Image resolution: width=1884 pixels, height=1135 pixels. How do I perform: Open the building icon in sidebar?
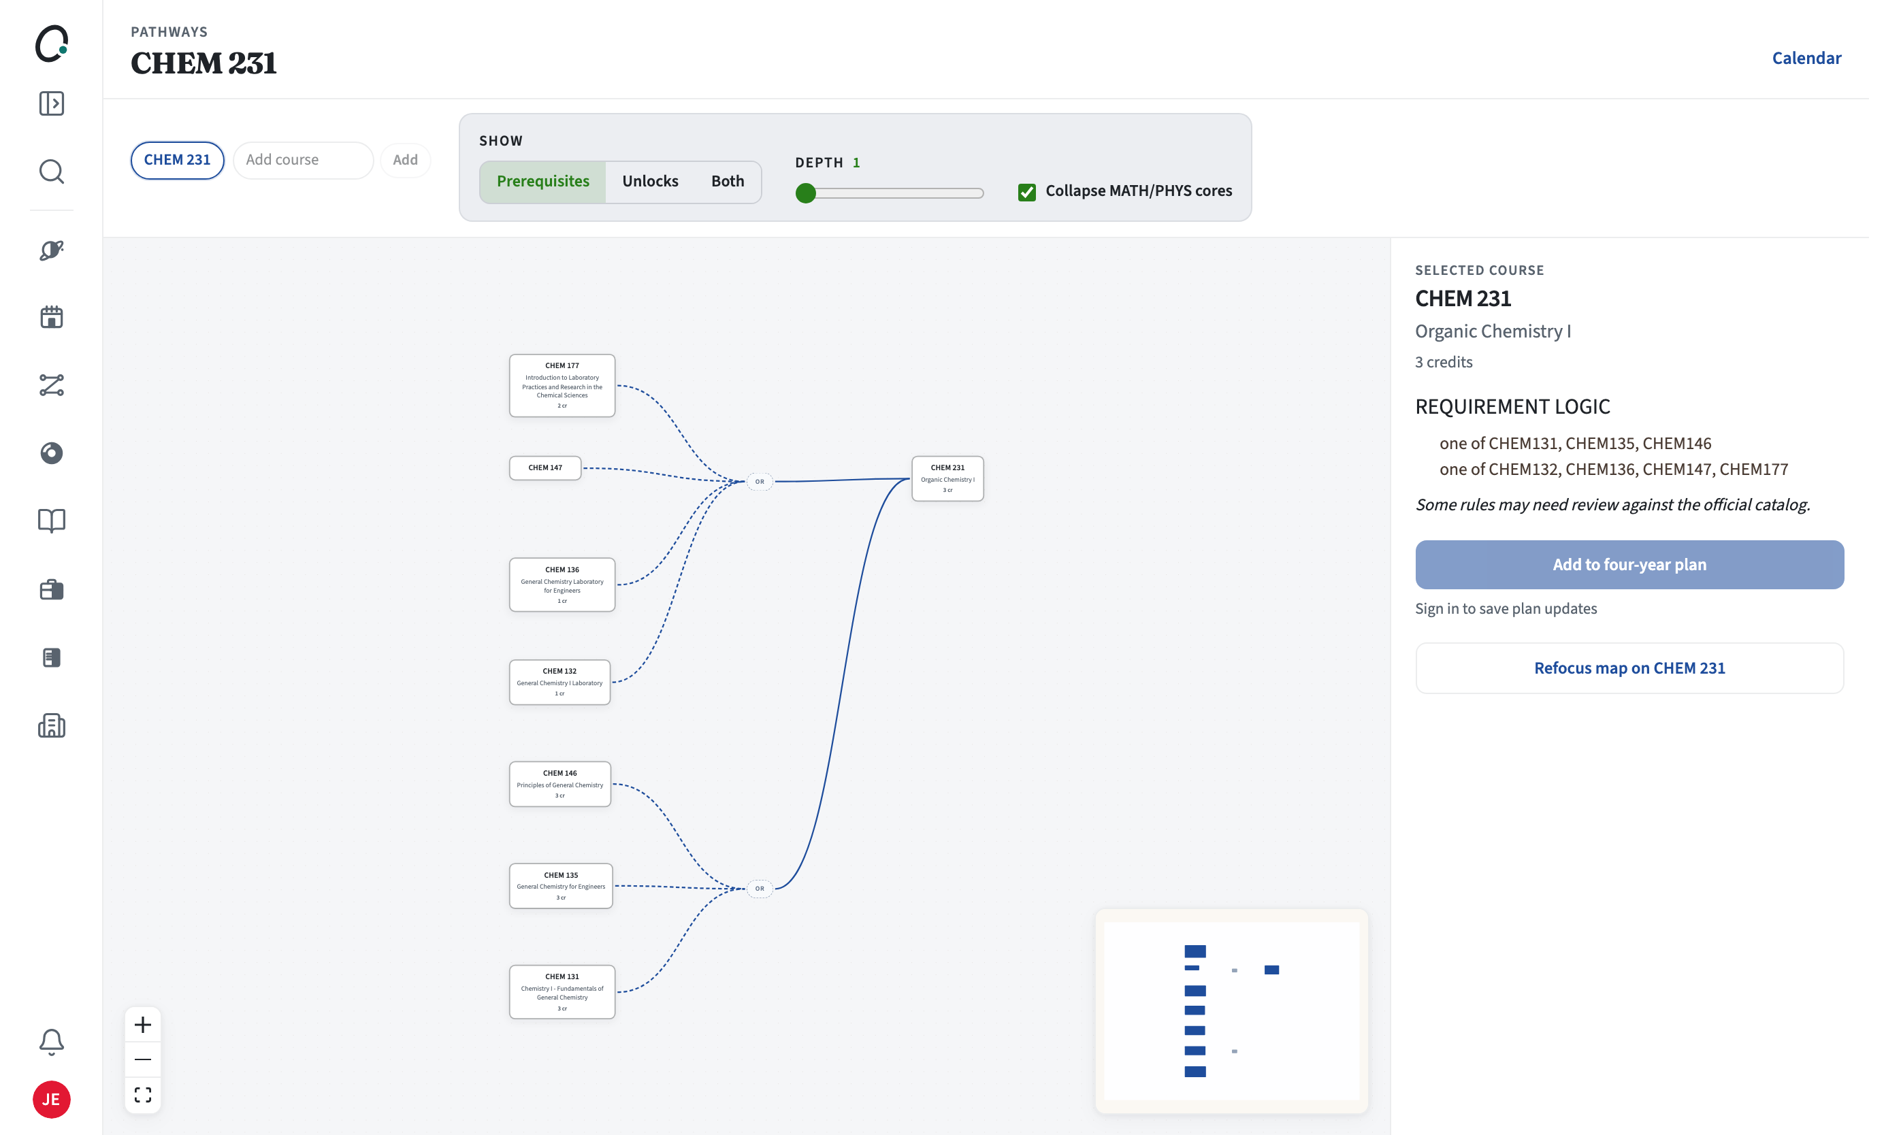click(51, 725)
